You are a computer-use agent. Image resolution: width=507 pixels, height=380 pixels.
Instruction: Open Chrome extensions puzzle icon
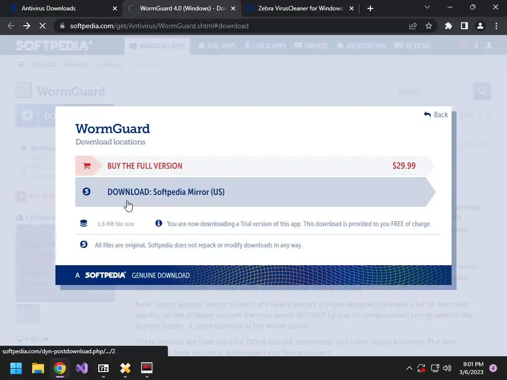click(449, 26)
